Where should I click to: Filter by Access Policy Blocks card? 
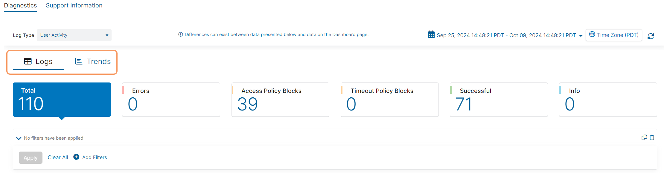[x=280, y=99]
